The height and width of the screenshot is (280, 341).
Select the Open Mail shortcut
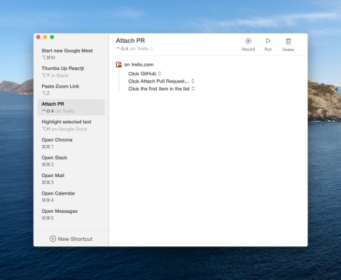71,178
